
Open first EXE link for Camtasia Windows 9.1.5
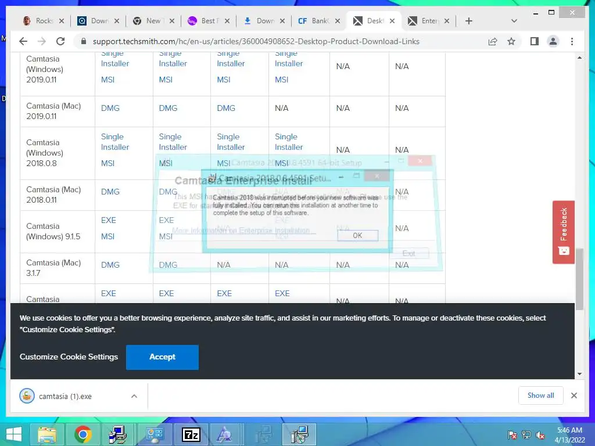click(109, 220)
